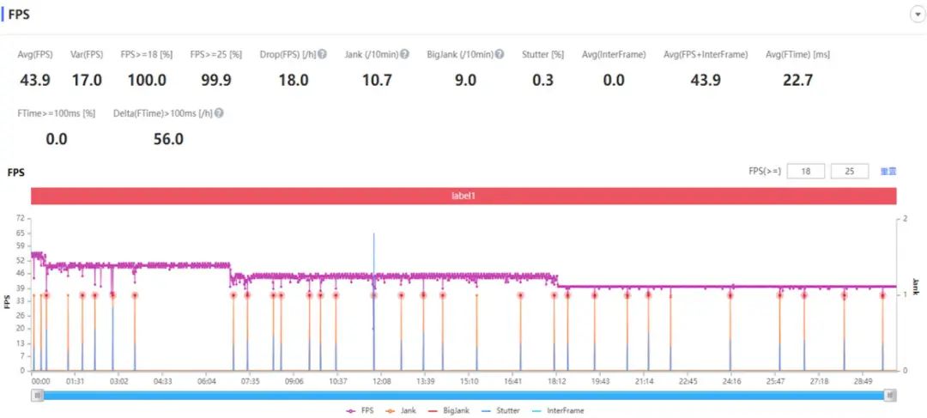This screenshot has width=927, height=418.
Task: Open the help icon beside Delta(FTime)>100ms
Action: (220, 113)
